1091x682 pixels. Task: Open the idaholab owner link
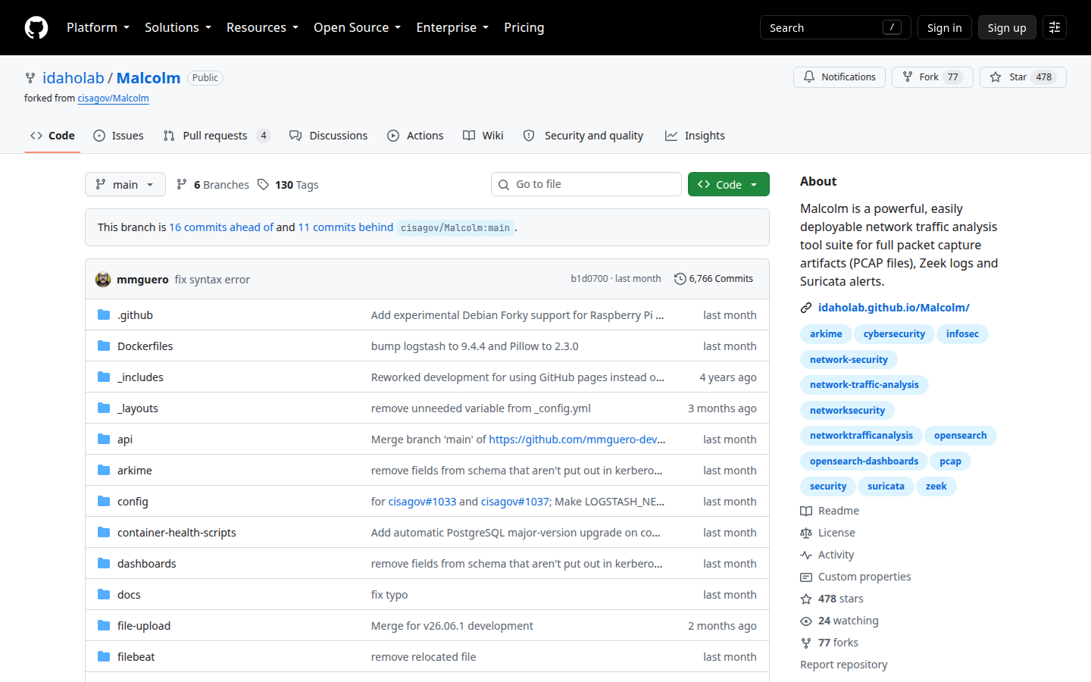[73, 78]
